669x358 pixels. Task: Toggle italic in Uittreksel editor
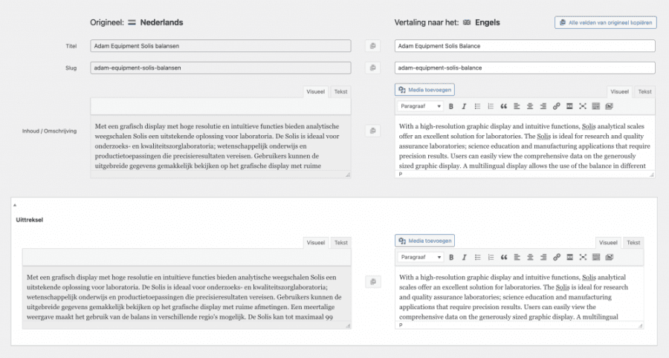click(464, 257)
